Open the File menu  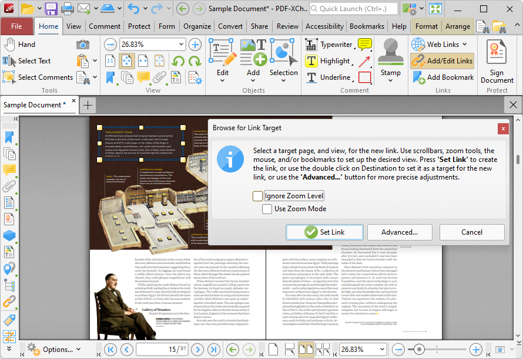click(16, 26)
